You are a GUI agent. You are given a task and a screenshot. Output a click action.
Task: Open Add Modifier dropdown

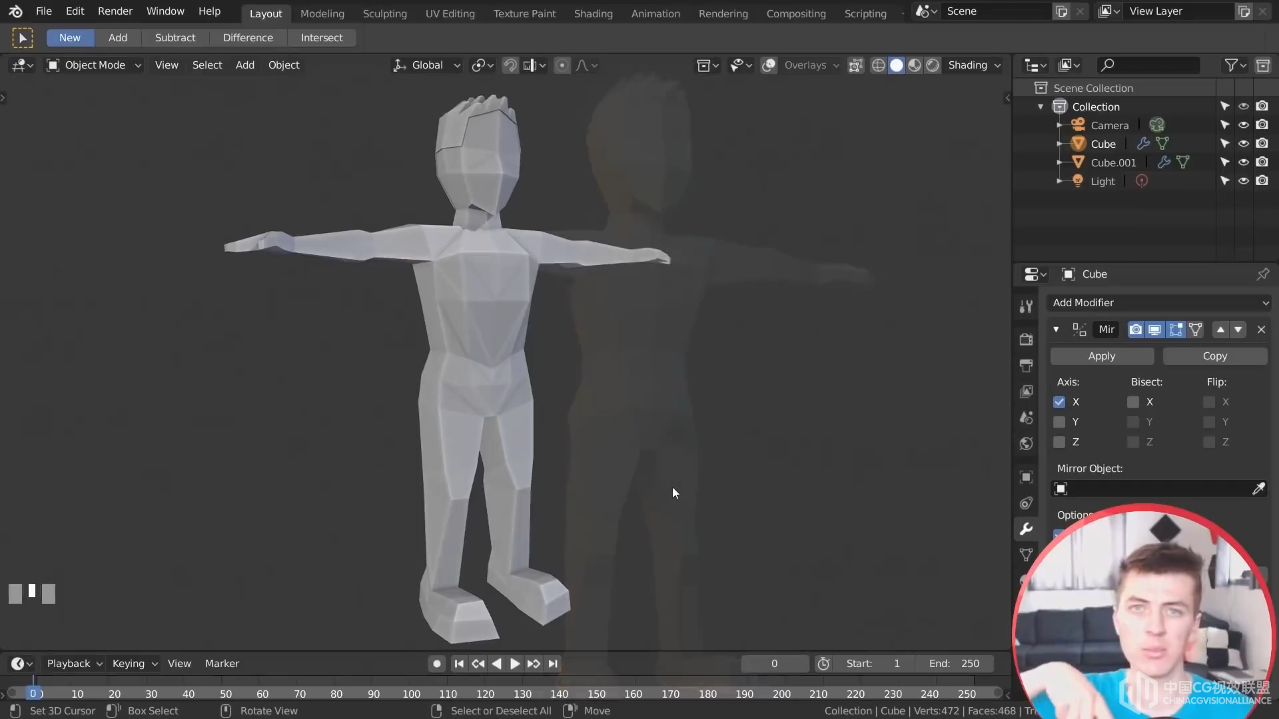click(1159, 303)
